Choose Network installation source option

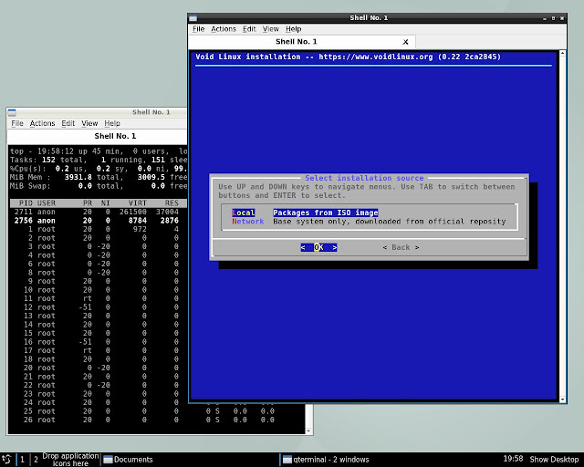coord(247,222)
